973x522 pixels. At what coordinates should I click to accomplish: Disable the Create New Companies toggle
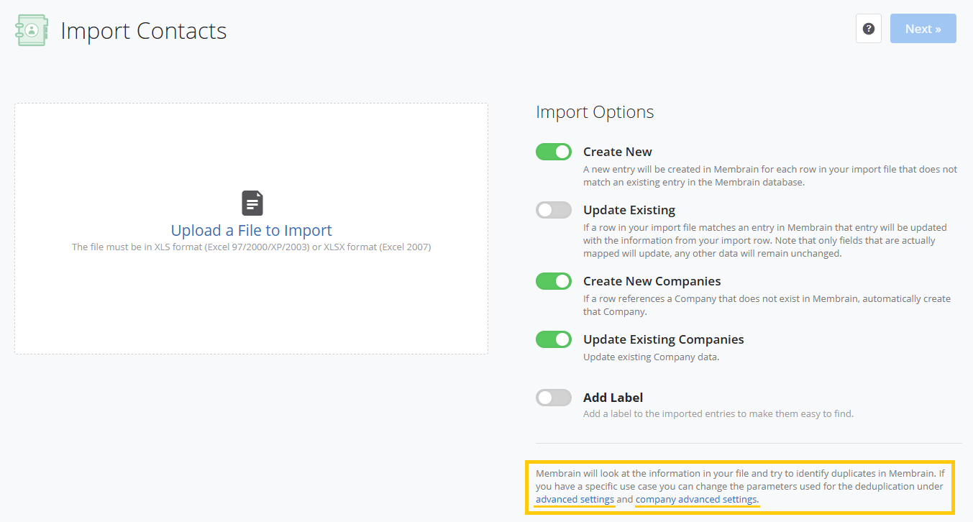click(553, 281)
